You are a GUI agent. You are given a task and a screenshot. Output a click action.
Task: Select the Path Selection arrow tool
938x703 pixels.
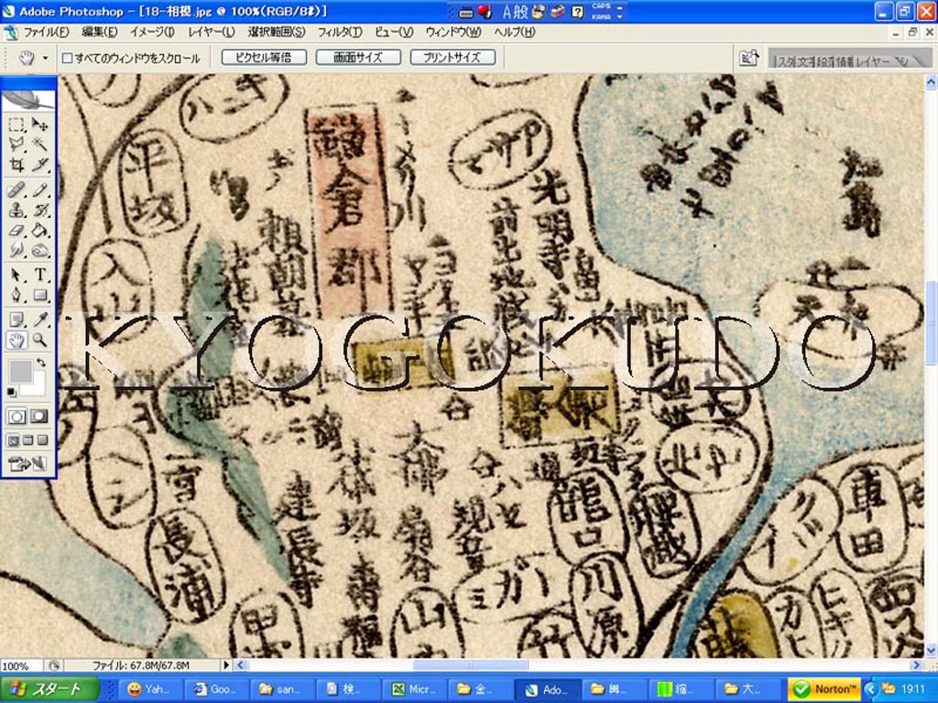pyautogui.click(x=16, y=275)
